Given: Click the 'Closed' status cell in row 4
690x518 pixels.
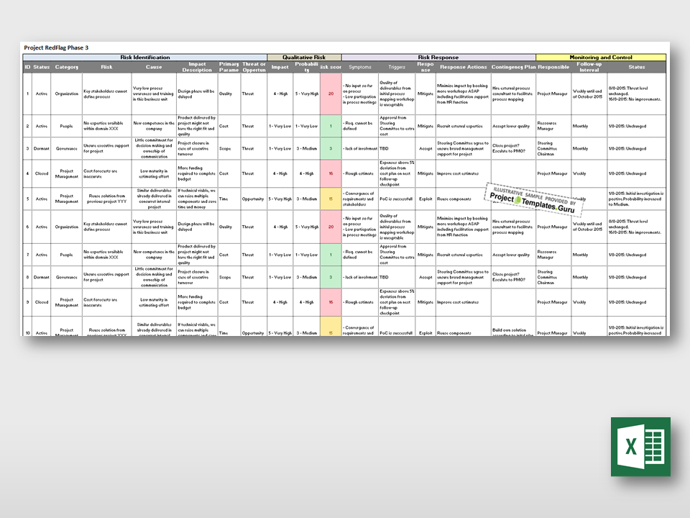Looking at the screenshot, I should tap(42, 173).
